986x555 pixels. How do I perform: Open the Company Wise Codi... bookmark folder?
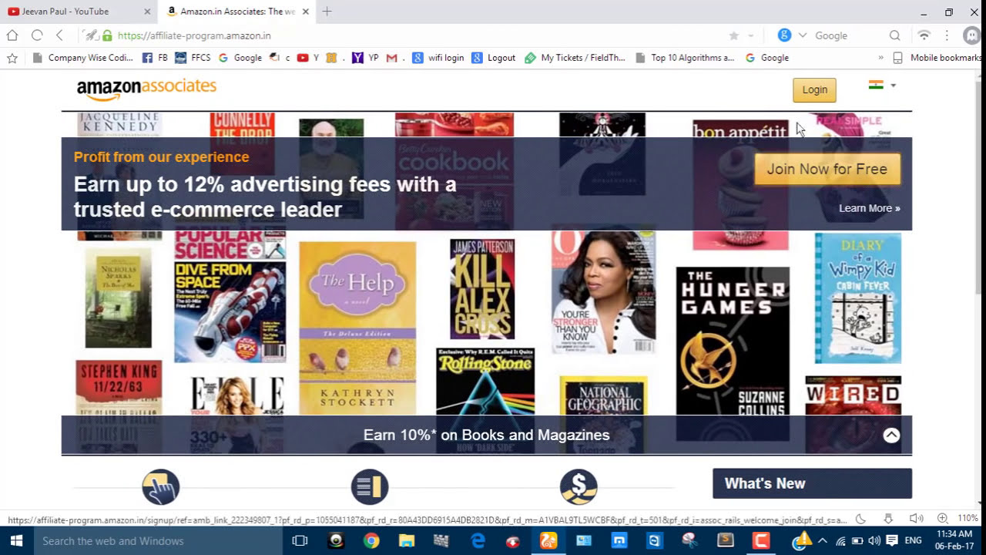coord(83,58)
